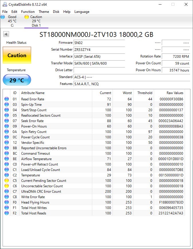Click the previous disk arrow icon
193x249 pixels.
tap(6, 34)
